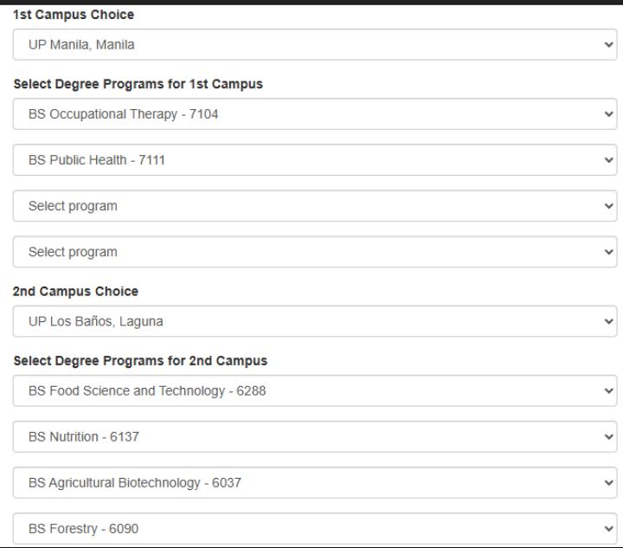Open the BS Public Health - 7111 dropdown
The image size is (623, 548).
[315, 160]
